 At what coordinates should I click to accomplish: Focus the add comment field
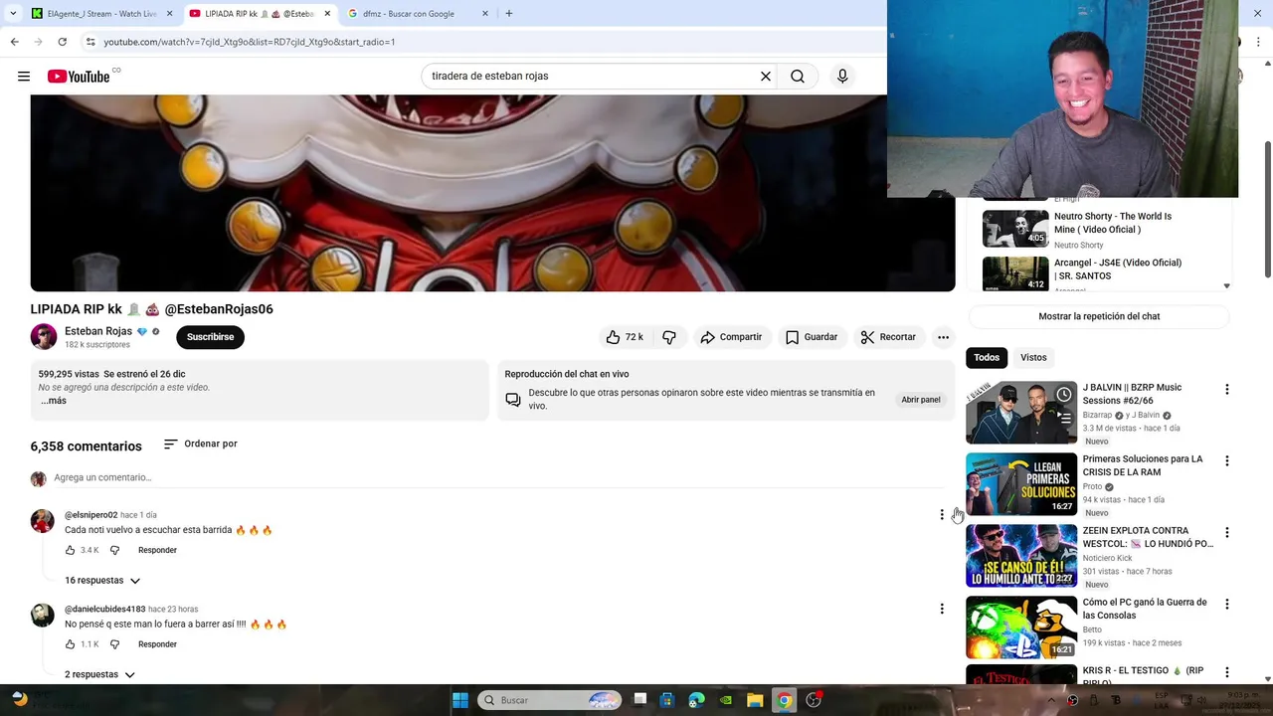click(498, 478)
